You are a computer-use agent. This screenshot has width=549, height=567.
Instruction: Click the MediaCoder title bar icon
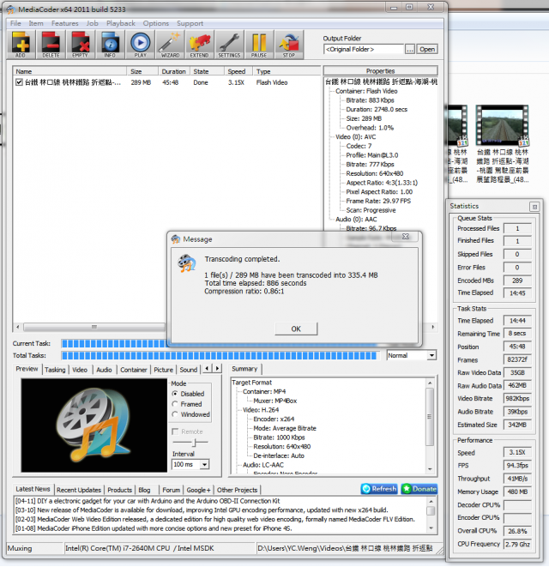coord(11,9)
